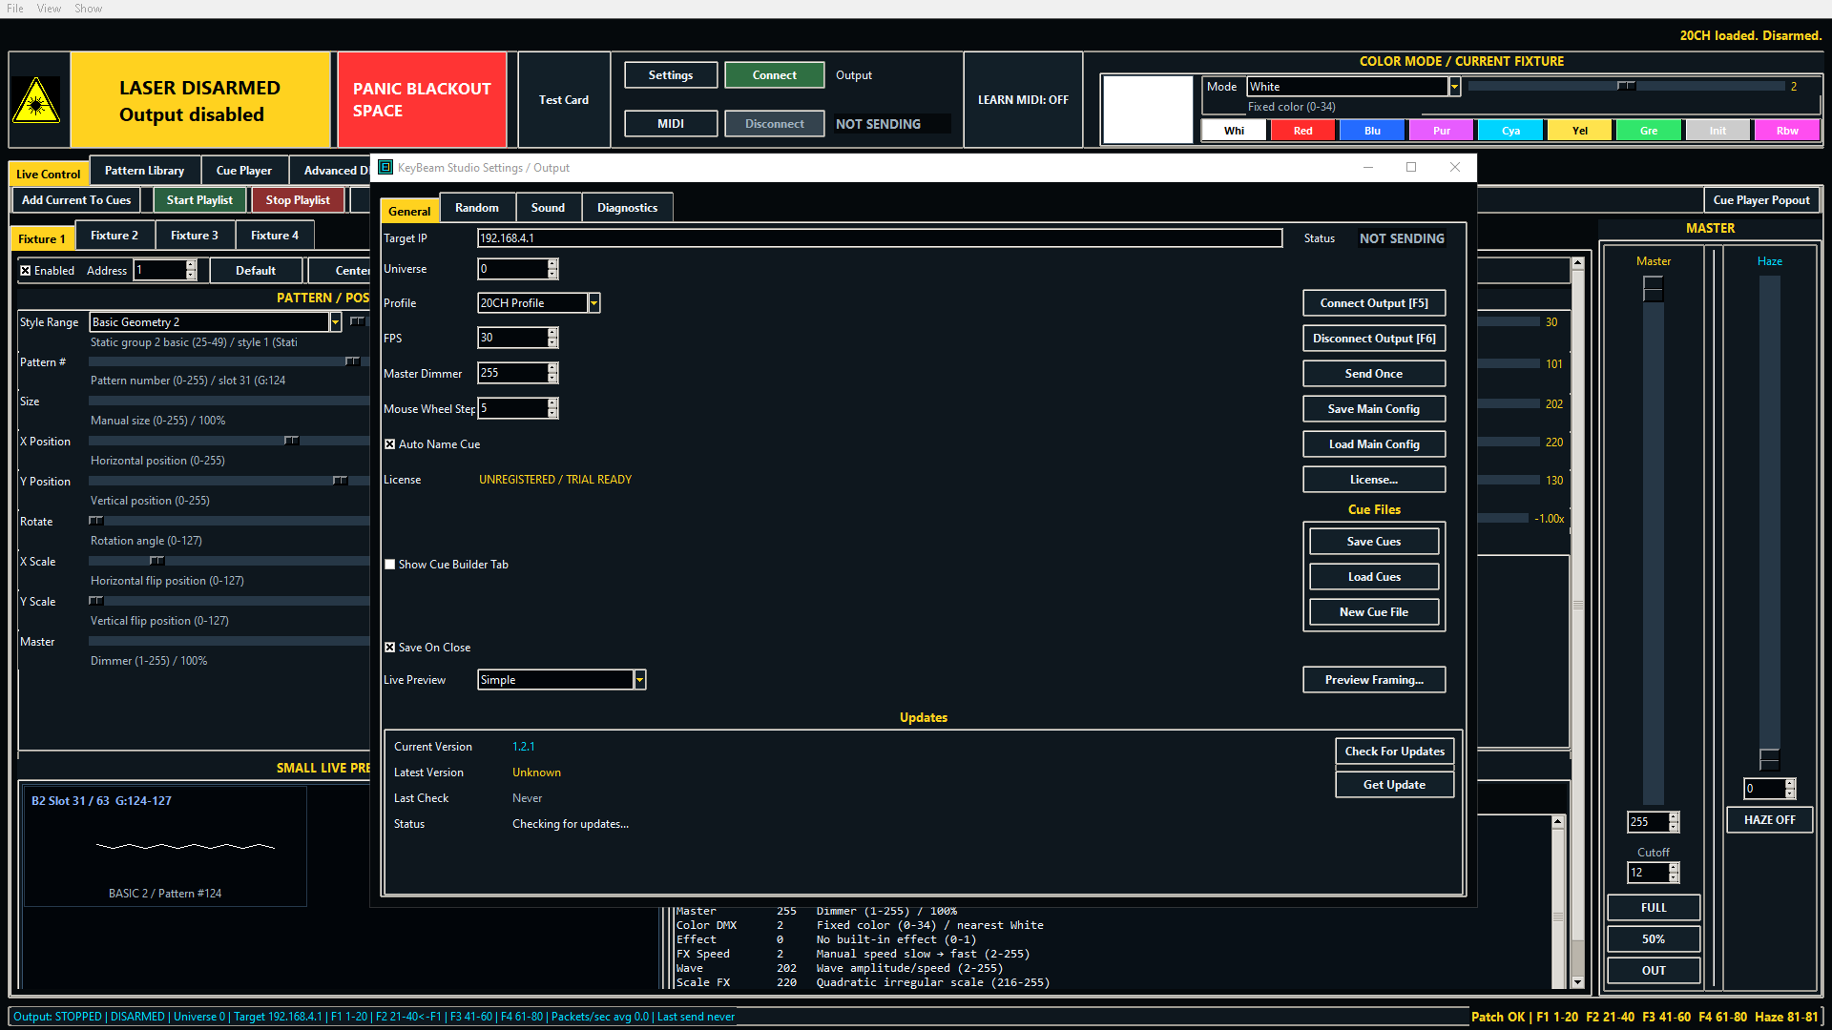Uncheck the Auto Name Cue checkbox

coord(389,444)
